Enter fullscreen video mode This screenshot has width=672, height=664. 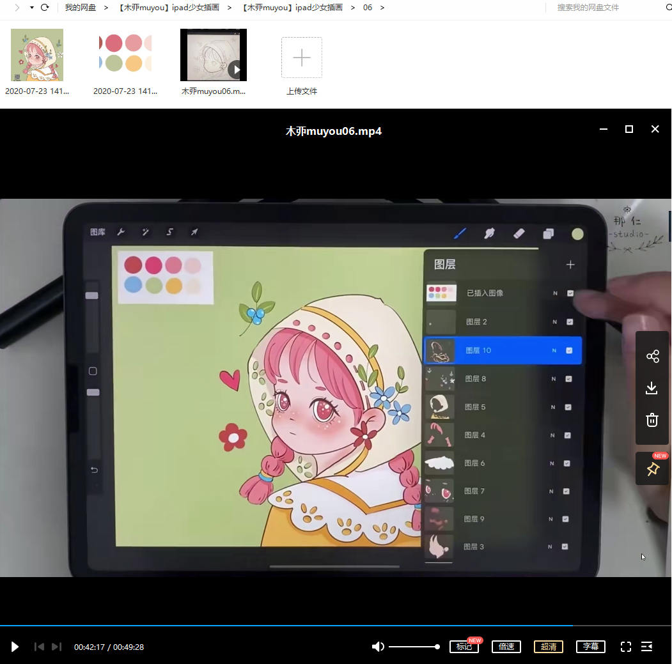tap(626, 647)
